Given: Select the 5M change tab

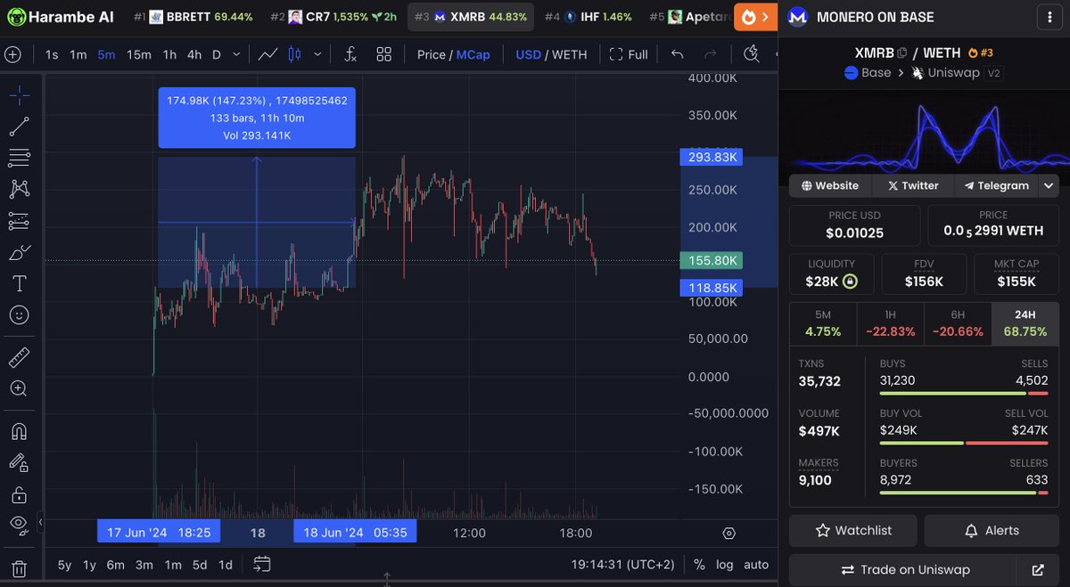Looking at the screenshot, I should 823,323.
